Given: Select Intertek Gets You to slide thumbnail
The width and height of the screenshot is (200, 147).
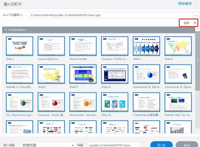Looking at the screenshot, I should pos(178,102).
